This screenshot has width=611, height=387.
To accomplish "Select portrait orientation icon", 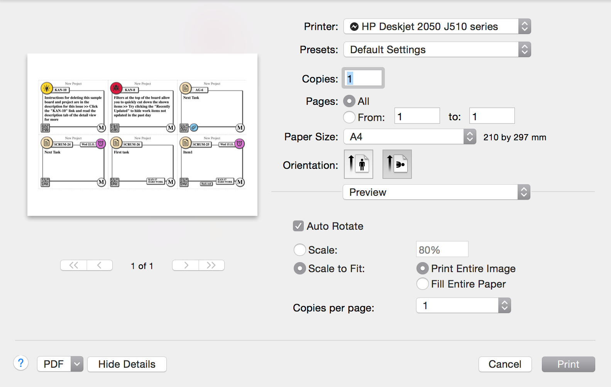I will [358, 164].
